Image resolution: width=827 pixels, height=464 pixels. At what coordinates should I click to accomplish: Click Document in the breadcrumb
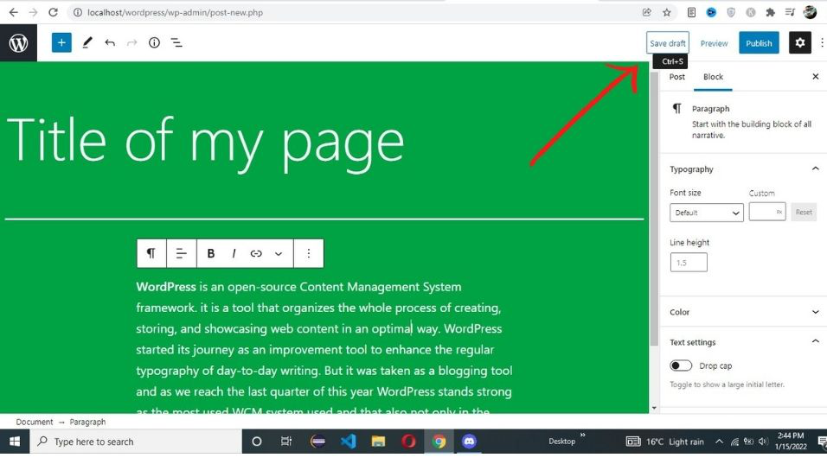tap(35, 422)
